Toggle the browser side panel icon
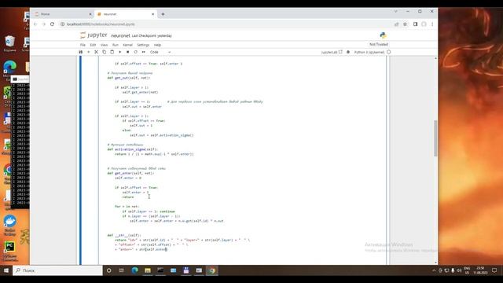503x283 pixels. (x=415, y=24)
